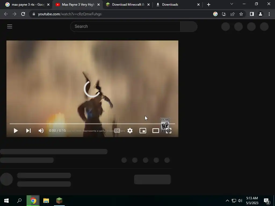Close the max payne 3 rtx tab
The width and height of the screenshot is (275, 206).
tap(48, 5)
